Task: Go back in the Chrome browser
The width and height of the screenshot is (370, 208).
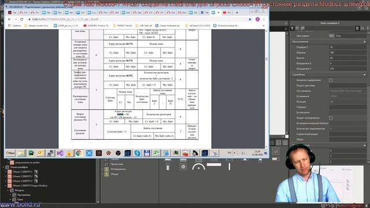Action: click(x=9, y=19)
